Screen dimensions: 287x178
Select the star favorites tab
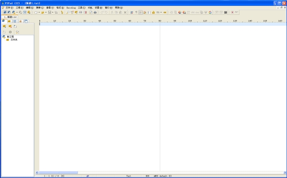[x=21, y=21]
